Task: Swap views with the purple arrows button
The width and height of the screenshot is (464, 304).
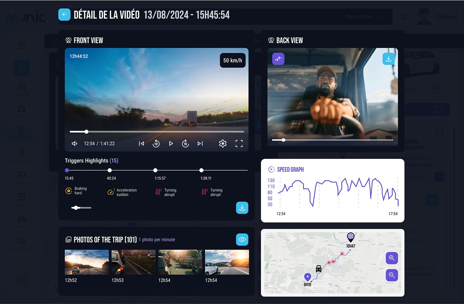Action: pos(278,59)
